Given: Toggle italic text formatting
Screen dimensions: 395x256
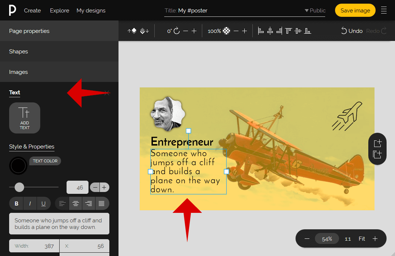Looking at the screenshot, I should tap(30, 204).
